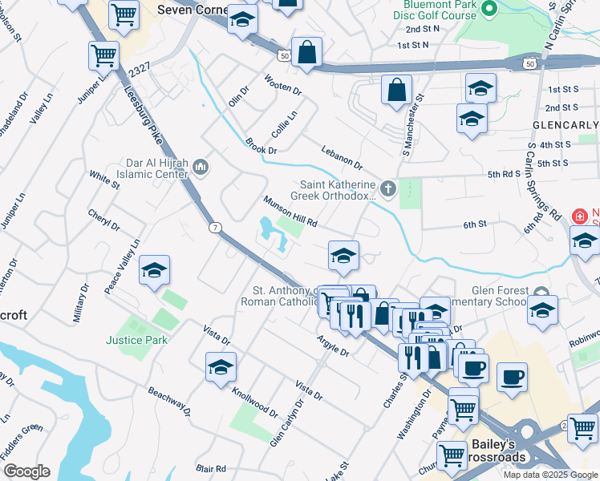The height and width of the screenshot is (481, 600).
Task: Click the Olin Dr street label
Action: (239, 97)
